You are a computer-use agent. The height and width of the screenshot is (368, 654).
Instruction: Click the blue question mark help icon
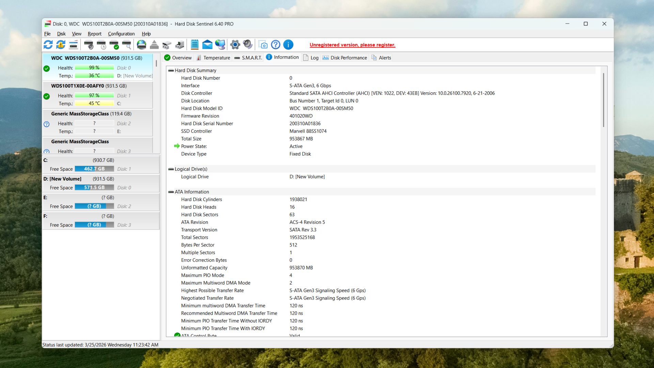click(x=276, y=45)
